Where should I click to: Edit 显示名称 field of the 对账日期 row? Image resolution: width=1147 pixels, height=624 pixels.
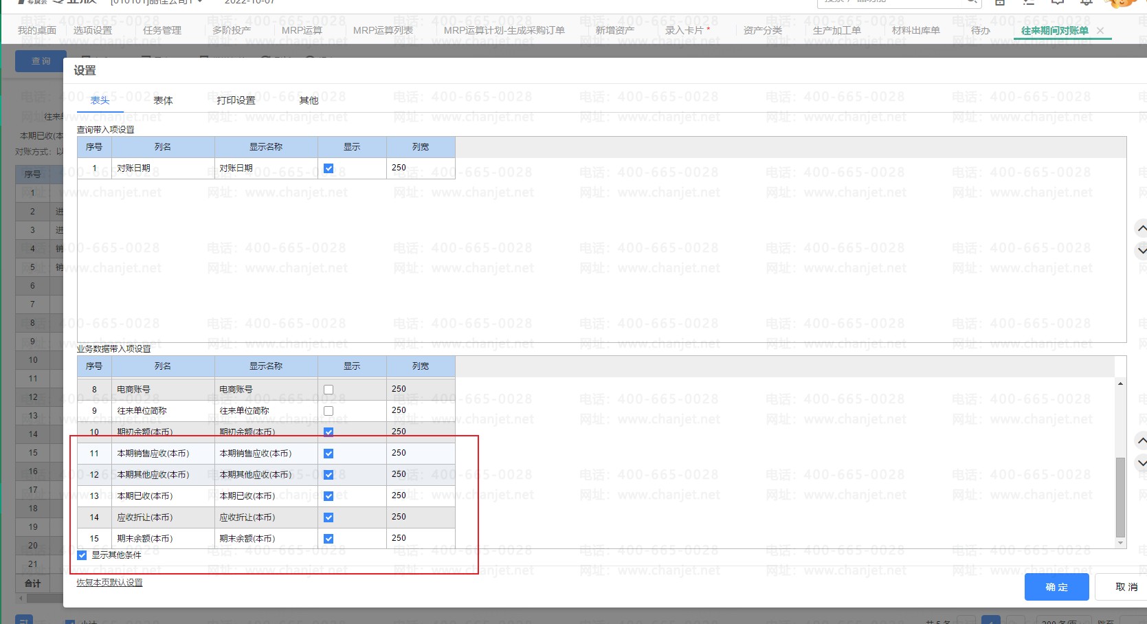[267, 168]
